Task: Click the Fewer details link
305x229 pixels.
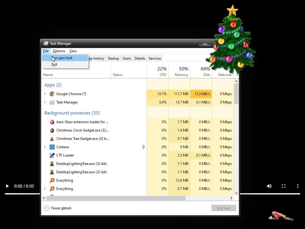Action: pyautogui.click(x=61, y=208)
